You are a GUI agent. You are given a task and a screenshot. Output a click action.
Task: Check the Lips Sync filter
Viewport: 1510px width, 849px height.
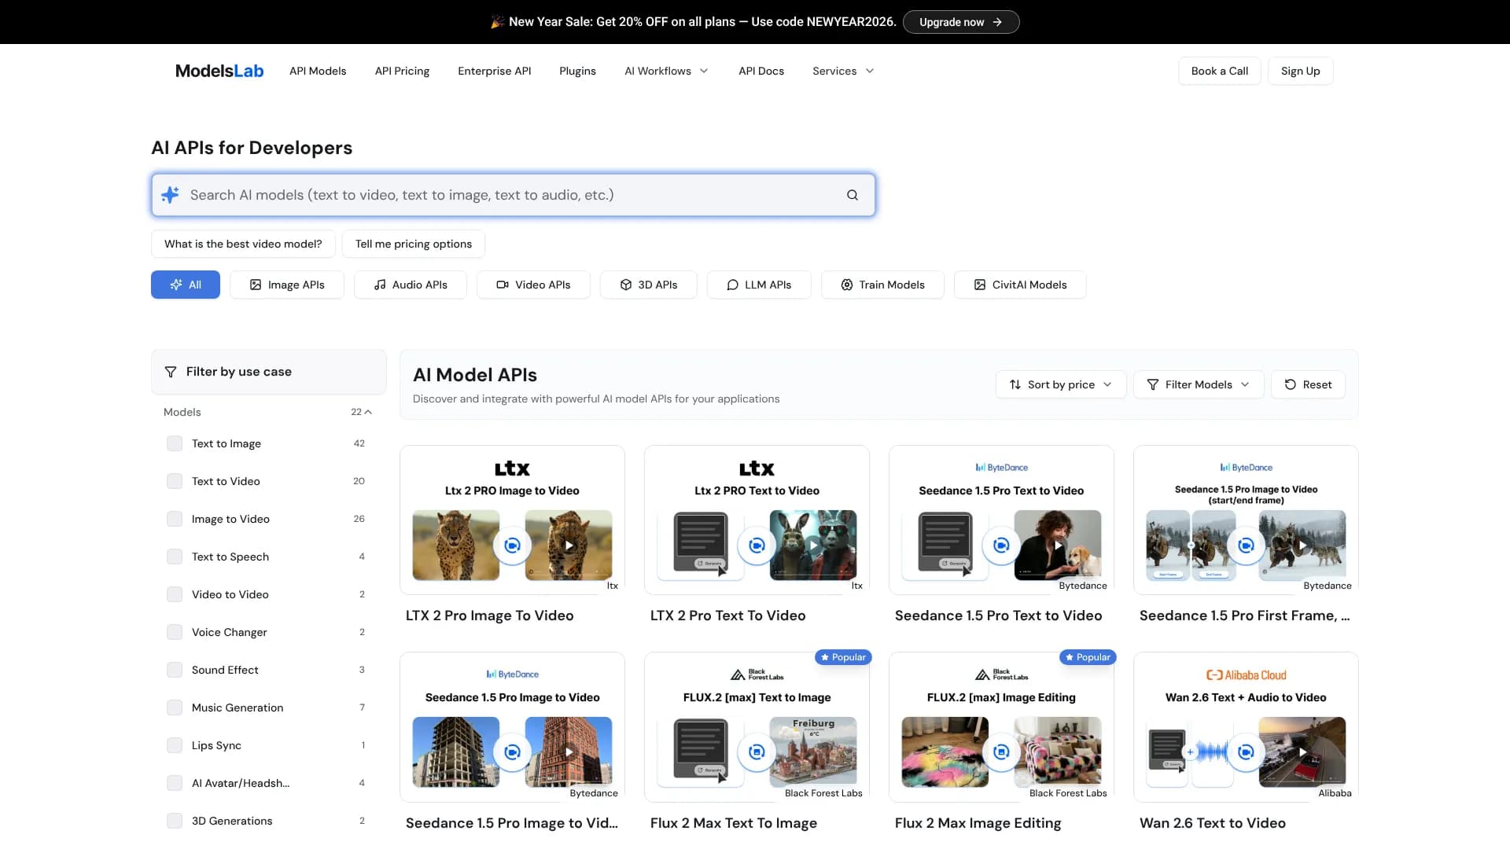coord(175,745)
